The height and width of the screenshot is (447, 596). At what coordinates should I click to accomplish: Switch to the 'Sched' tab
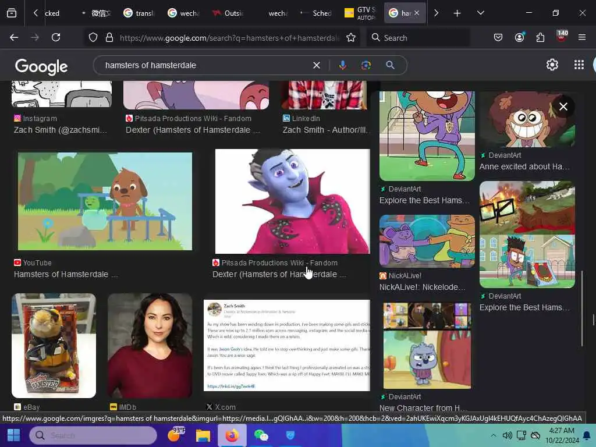[316, 13]
